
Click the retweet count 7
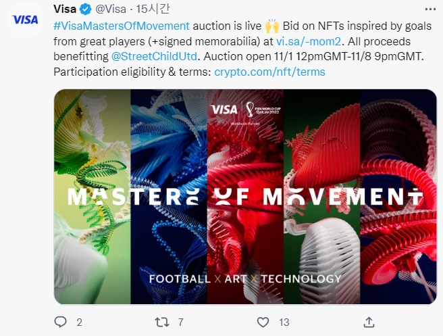[180, 322]
